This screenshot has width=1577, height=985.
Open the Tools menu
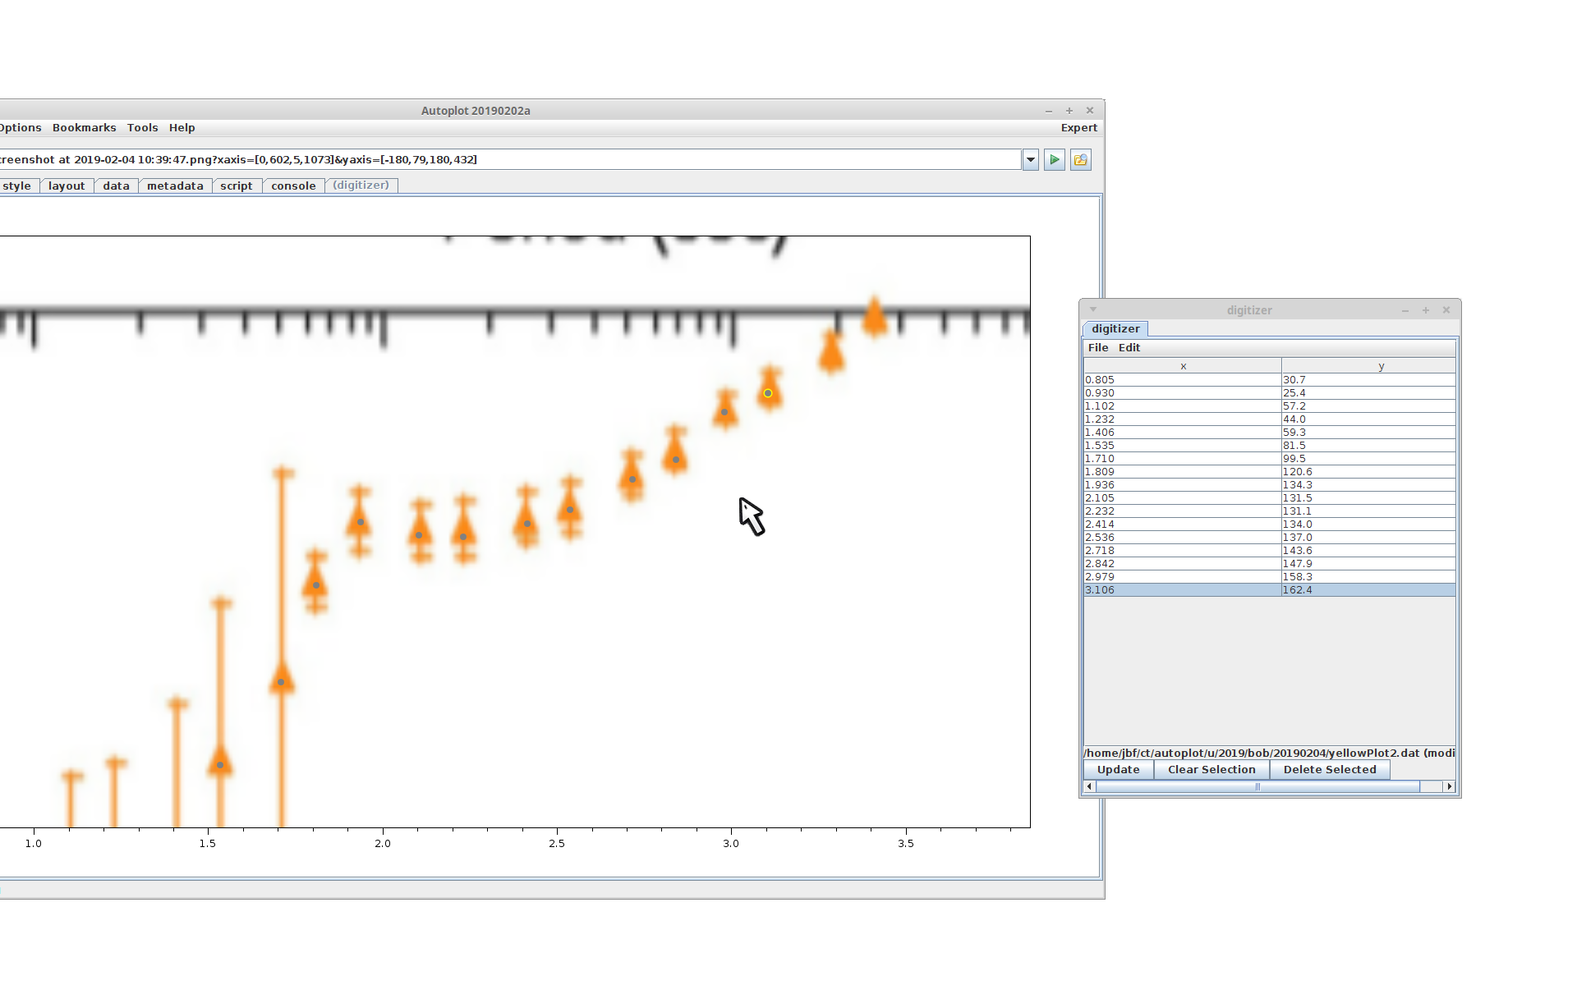pos(142,128)
